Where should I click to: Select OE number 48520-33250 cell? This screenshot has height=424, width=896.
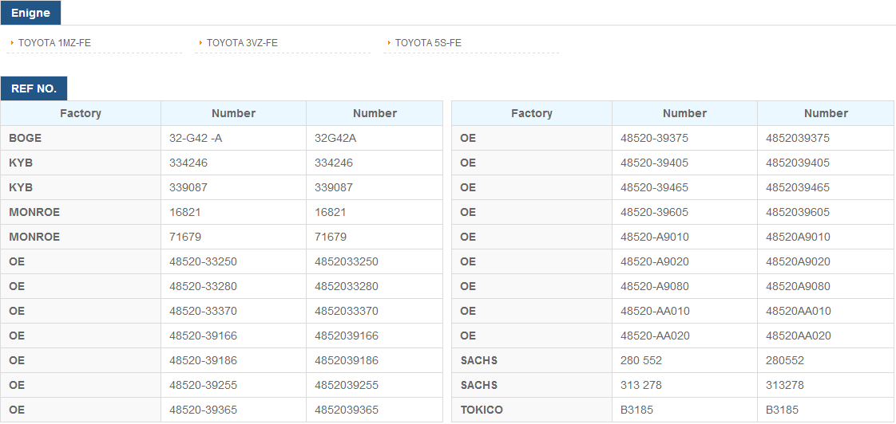[234, 262]
